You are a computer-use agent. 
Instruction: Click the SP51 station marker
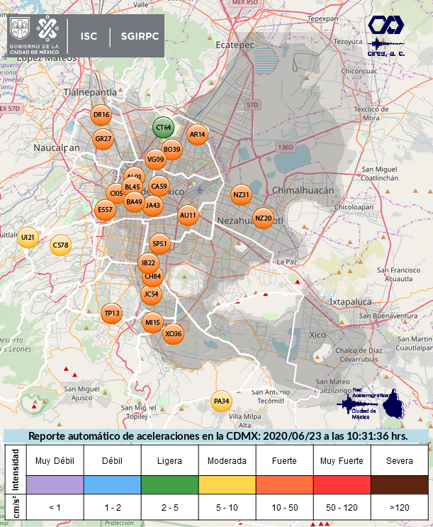point(160,245)
